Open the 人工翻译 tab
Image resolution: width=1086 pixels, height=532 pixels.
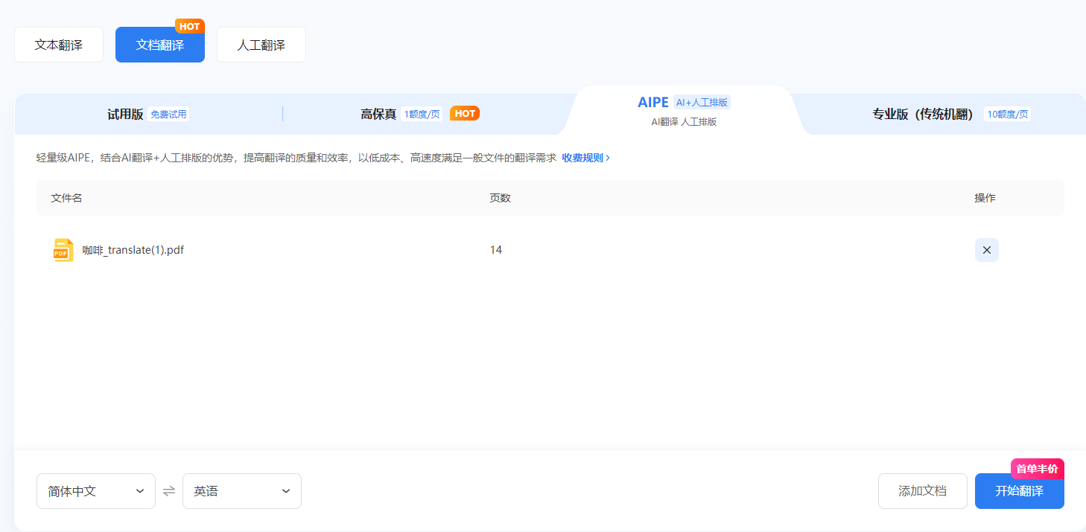pyautogui.click(x=261, y=45)
